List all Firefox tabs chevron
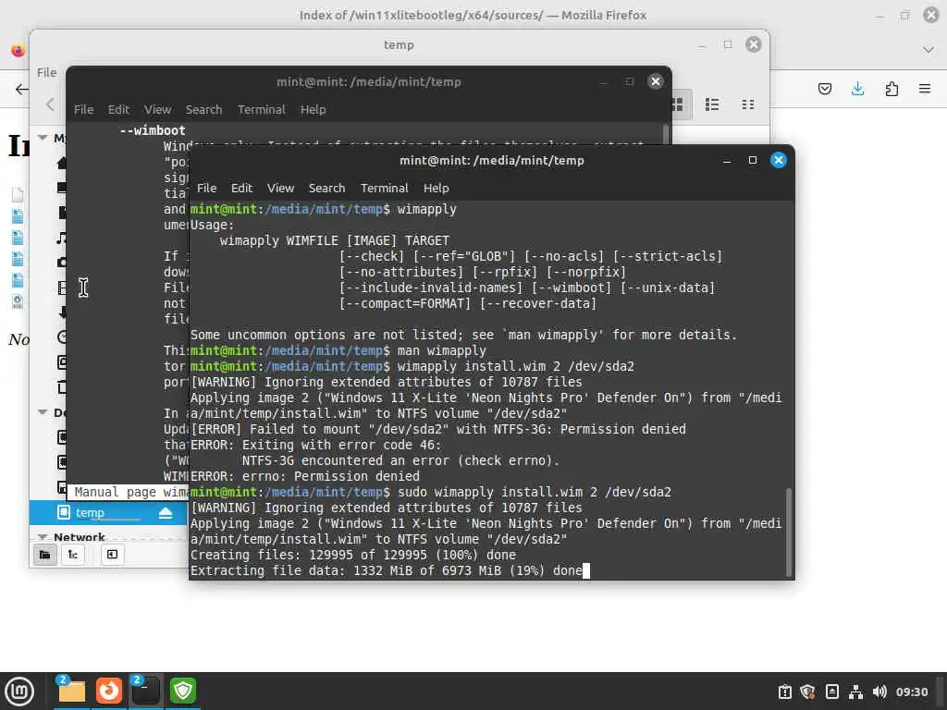The width and height of the screenshot is (947, 710). coord(929,50)
